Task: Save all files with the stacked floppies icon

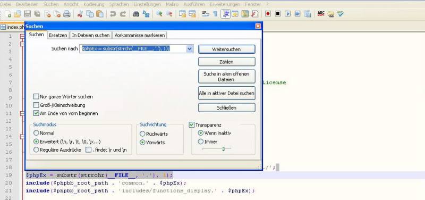Action: point(37,14)
